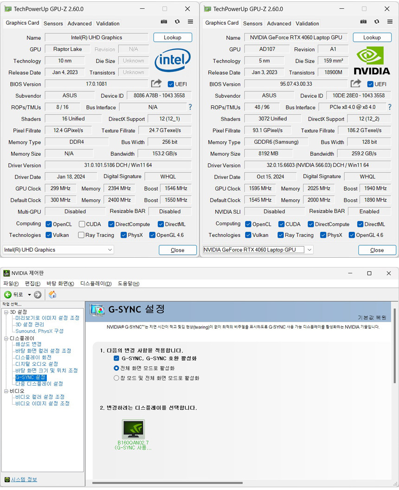Click the 기본값 복원 link
Image resolution: width=399 pixels, height=490 pixels.
click(372, 318)
